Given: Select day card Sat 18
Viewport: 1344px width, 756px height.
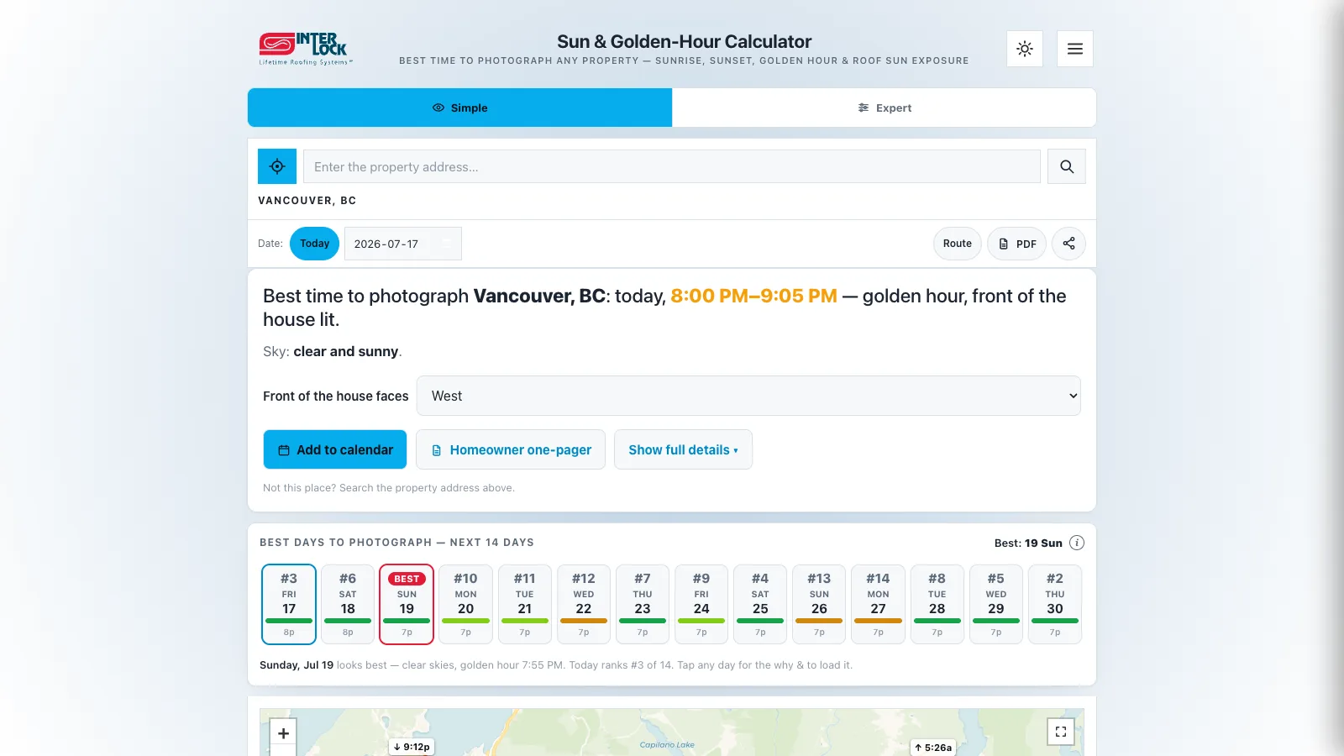Looking at the screenshot, I should pyautogui.click(x=348, y=604).
